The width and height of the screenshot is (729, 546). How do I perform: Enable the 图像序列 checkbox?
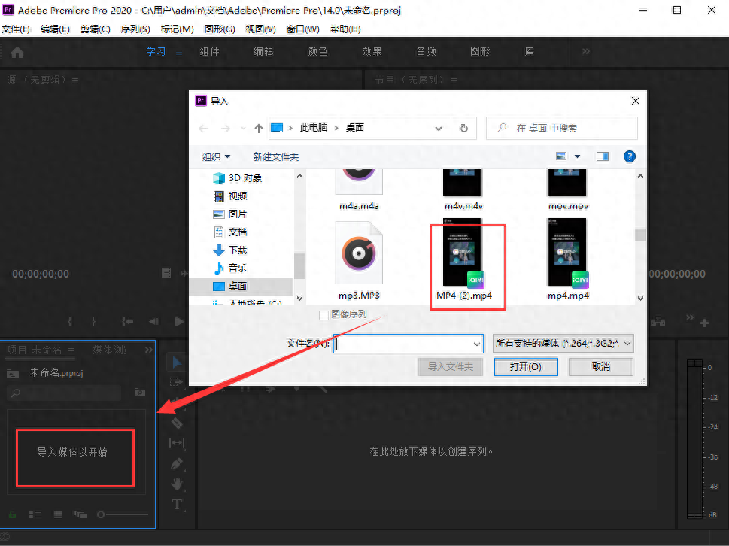pos(323,315)
